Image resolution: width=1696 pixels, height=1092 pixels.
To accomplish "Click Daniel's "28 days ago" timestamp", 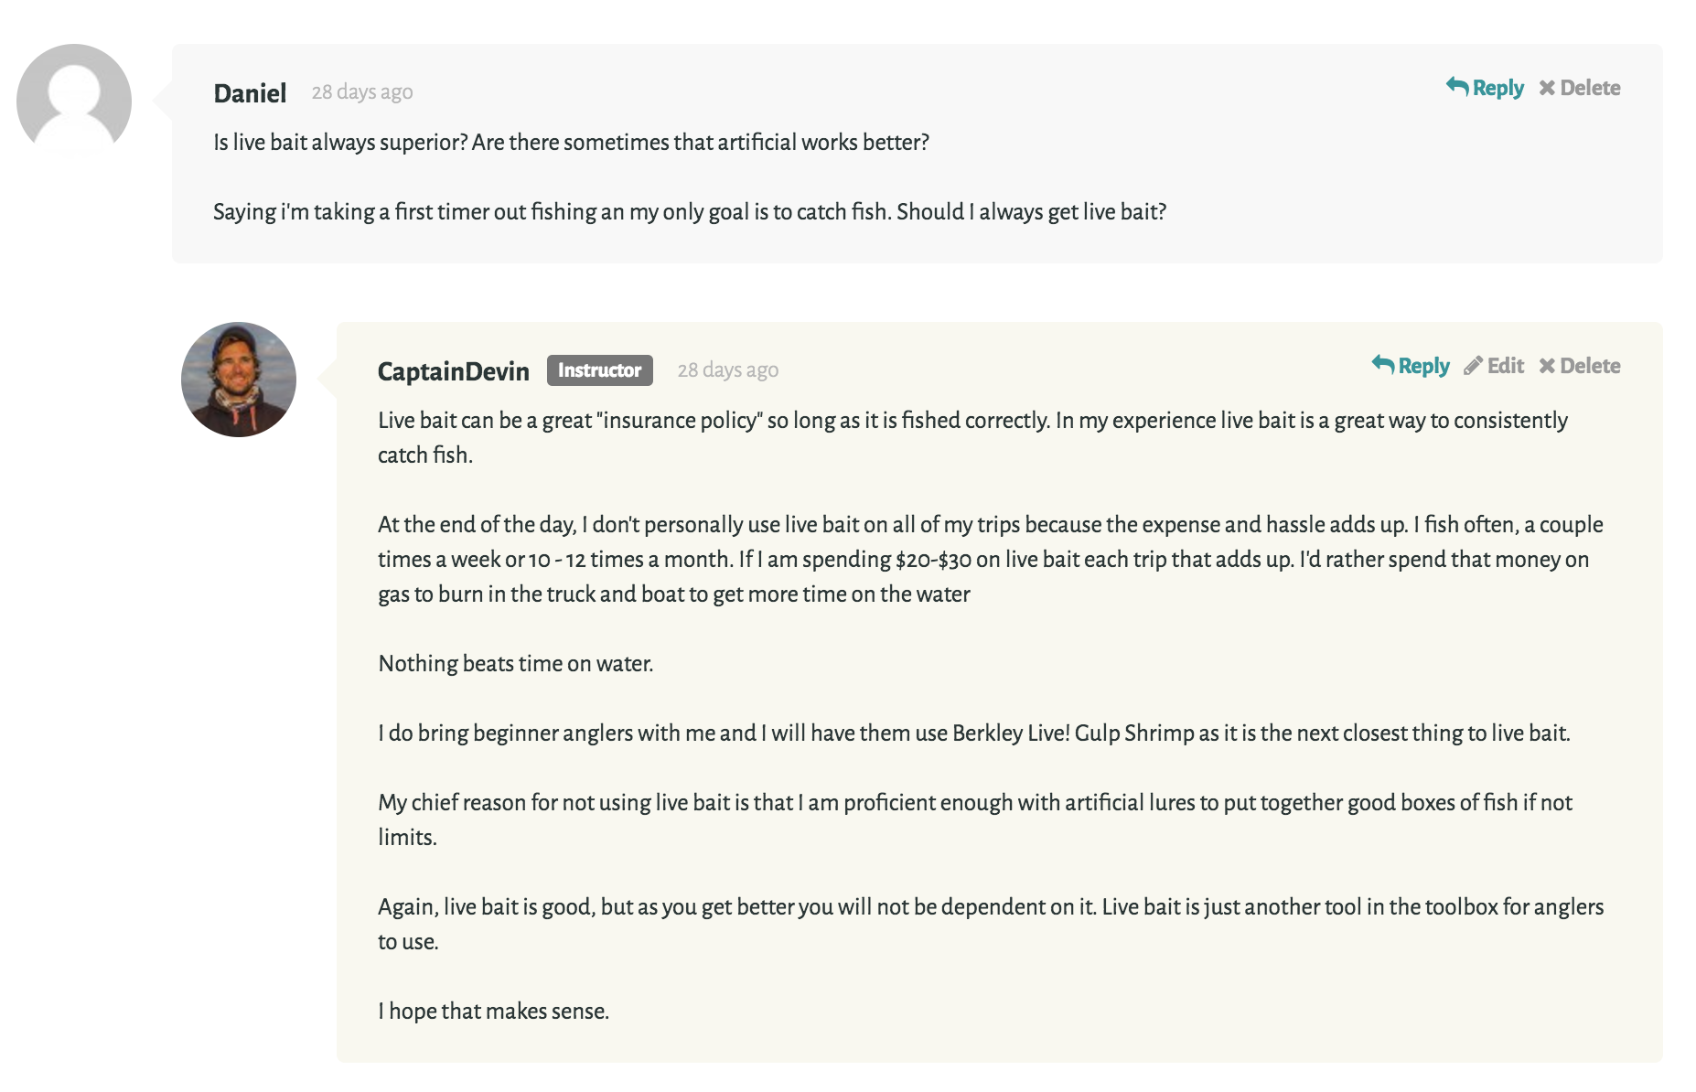I will click(362, 92).
